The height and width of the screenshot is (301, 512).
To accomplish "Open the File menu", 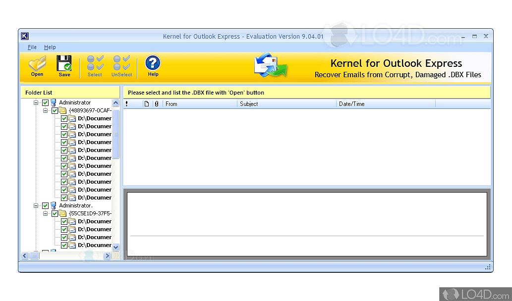I will [x=32, y=47].
